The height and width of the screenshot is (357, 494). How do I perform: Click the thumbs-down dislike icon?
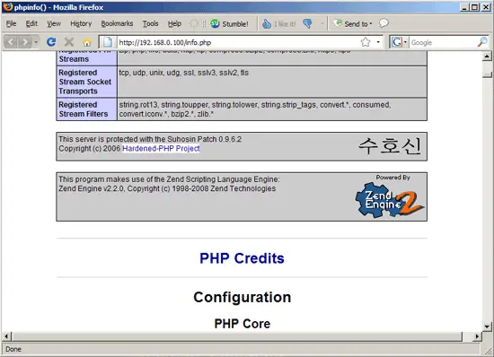[x=307, y=23]
